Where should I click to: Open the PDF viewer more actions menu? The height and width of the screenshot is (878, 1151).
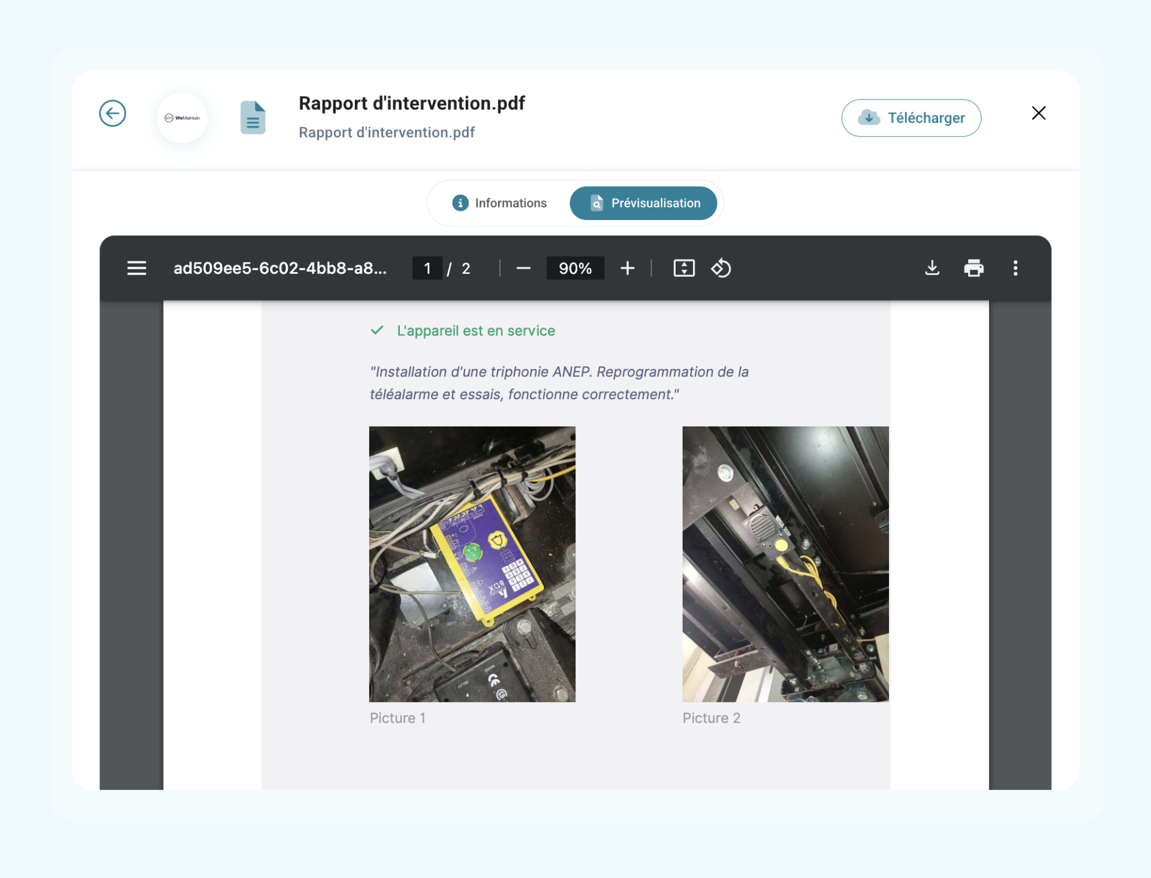tap(1015, 268)
